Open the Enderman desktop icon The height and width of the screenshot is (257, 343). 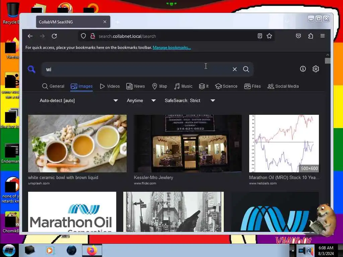(10, 153)
